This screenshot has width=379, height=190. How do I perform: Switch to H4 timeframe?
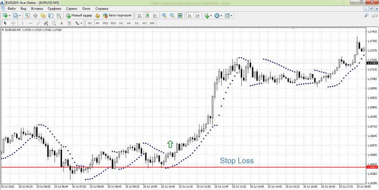[x=129, y=23]
